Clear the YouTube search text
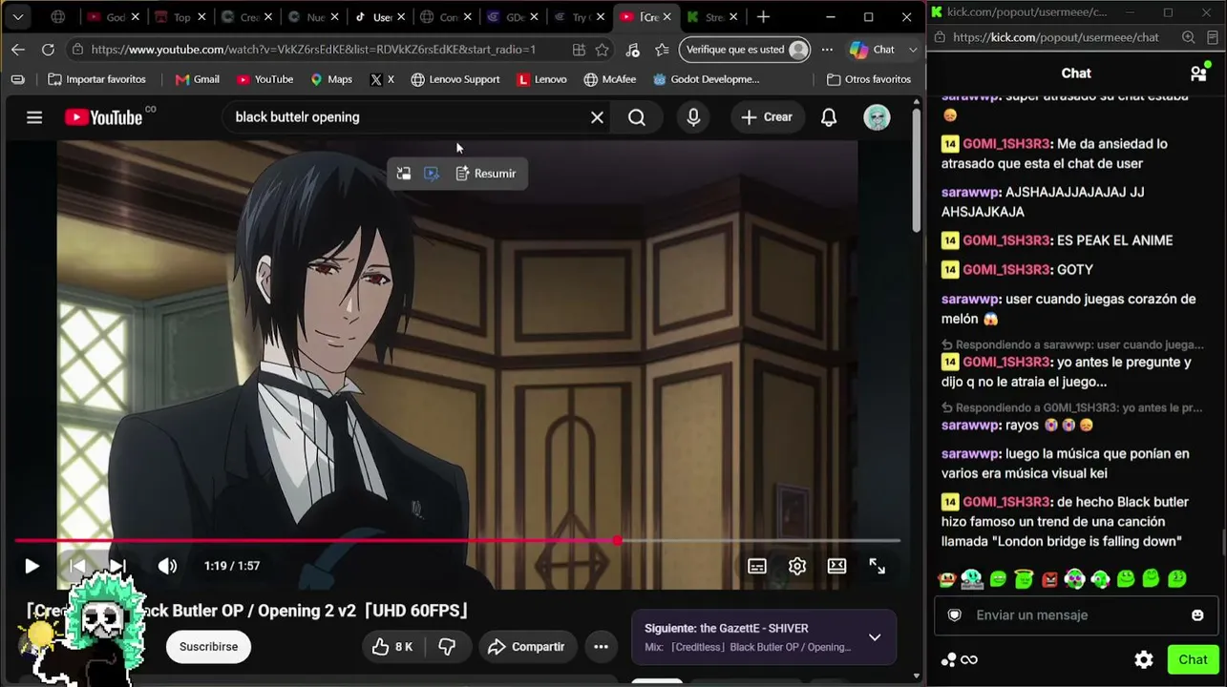Screen dimensions: 1227x687 pyautogui.click(x=597, y=117)
